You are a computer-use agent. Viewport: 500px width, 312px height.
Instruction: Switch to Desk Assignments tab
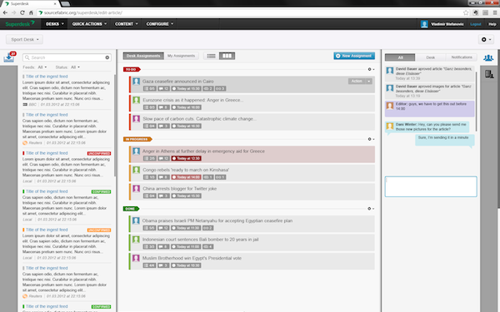(x=143, y=56)
